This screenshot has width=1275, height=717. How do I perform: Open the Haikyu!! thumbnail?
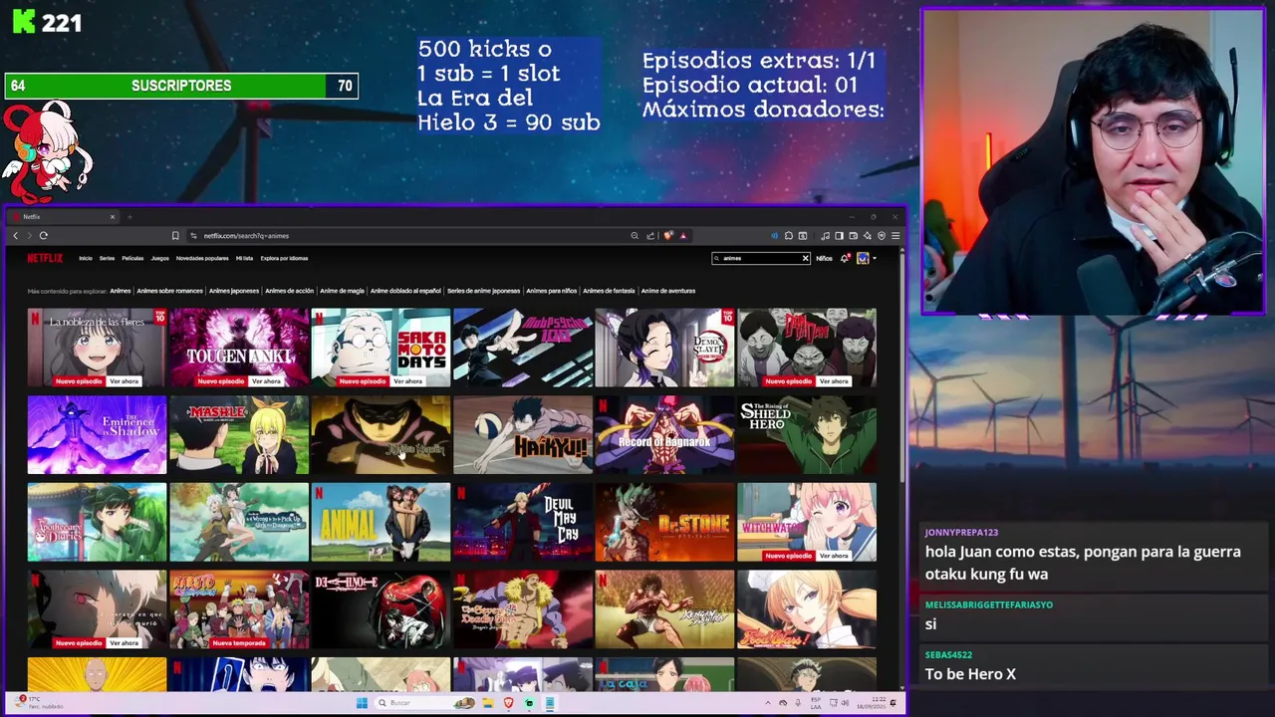pyautogui.click(x=523, y=435)
